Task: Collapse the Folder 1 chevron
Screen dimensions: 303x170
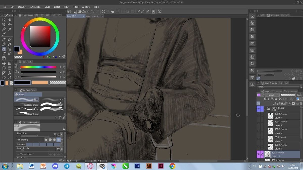Action: click(265, 109)
